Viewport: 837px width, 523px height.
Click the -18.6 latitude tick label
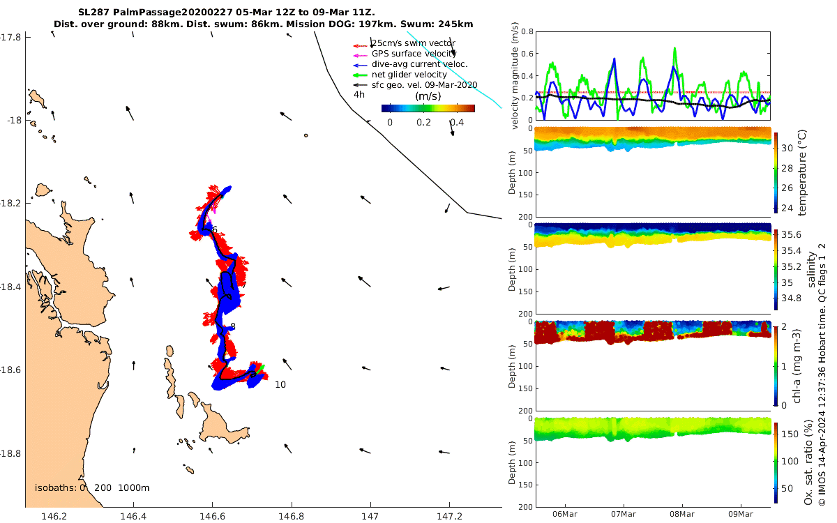(x=10, y=370)
